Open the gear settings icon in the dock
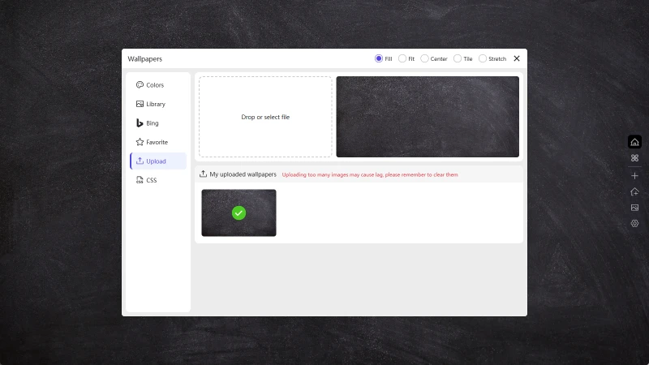 [634, 224]
